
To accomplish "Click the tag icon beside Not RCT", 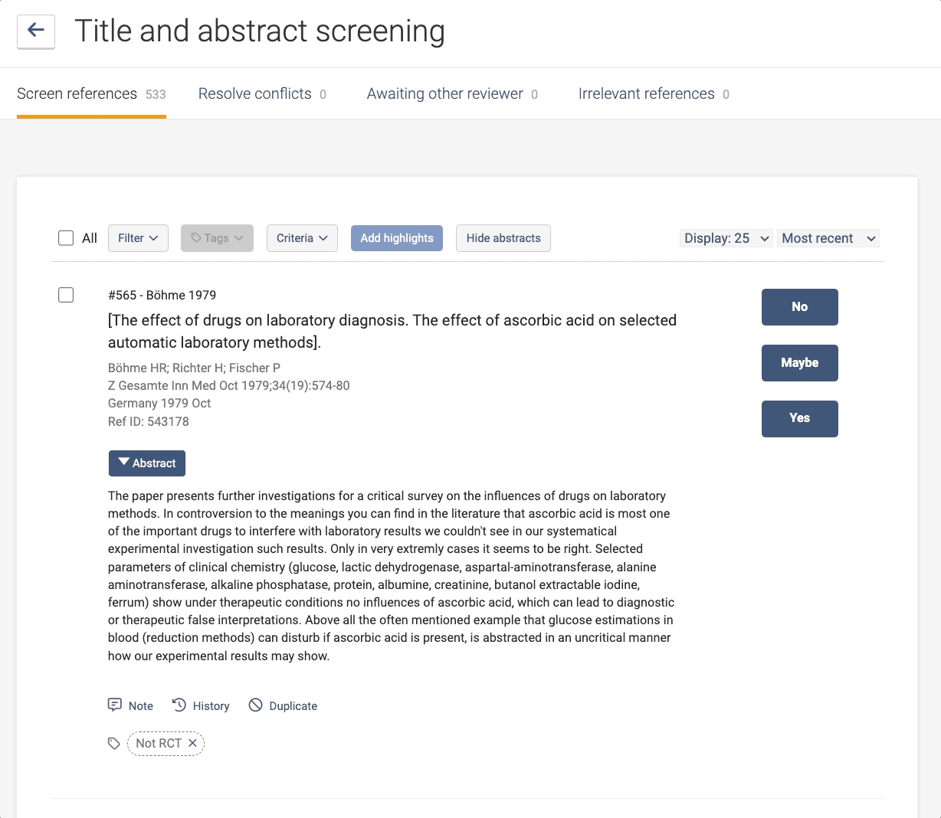I will click(x=114, y=744).
